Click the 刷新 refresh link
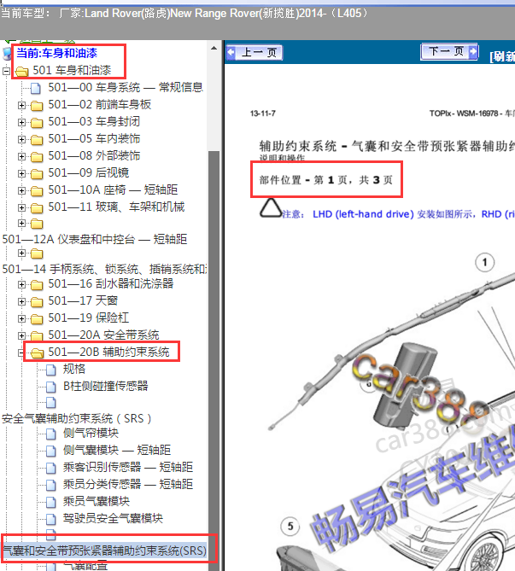Screen dimensions: 515x571 pyautogui.click(x=503, y=56)
